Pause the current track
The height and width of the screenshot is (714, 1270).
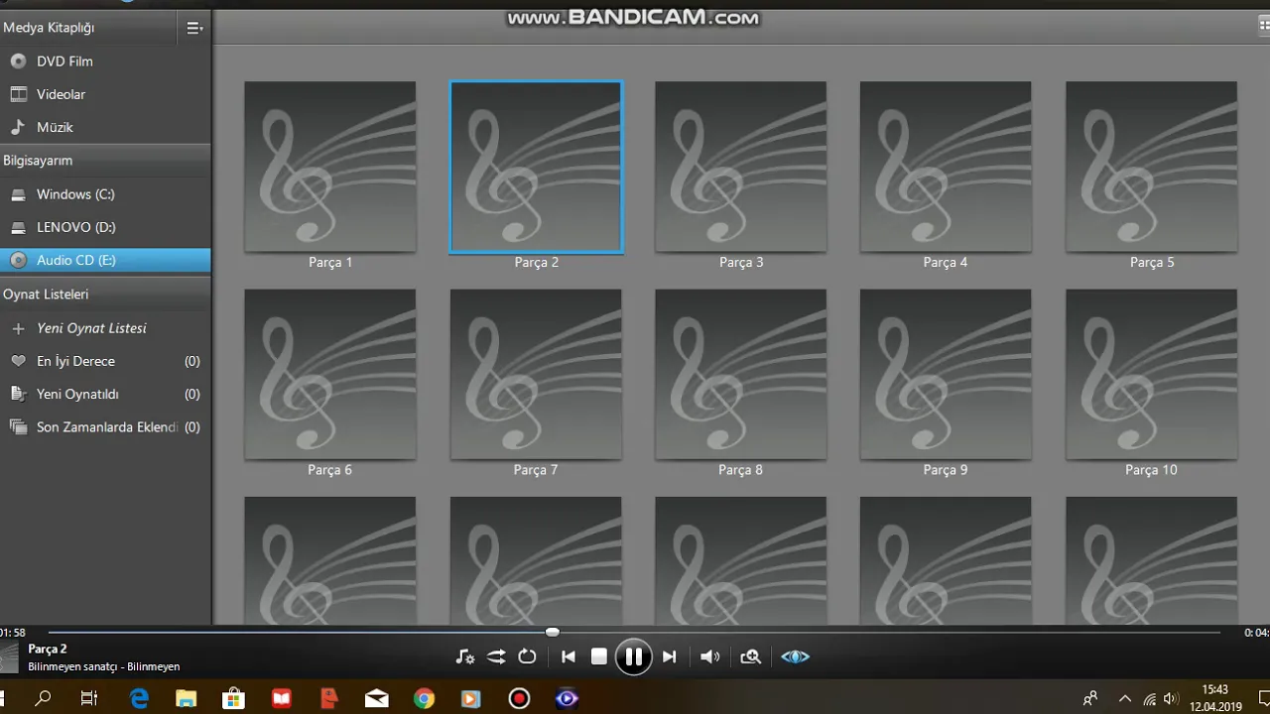[633, 656]
